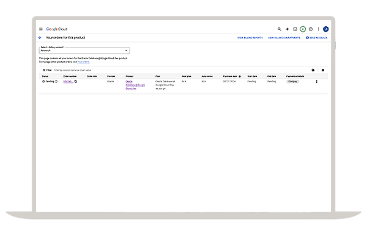Click the Next plan column header
Screen dimensions: 367x236
pos(187,76)
